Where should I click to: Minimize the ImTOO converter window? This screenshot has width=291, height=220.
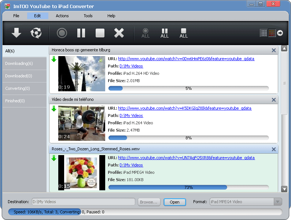click(251, 4)
